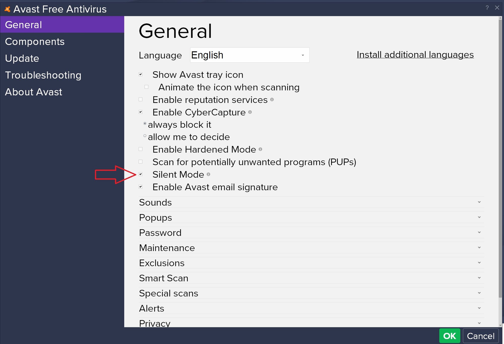Click the help question mark icon

(487, 8)
